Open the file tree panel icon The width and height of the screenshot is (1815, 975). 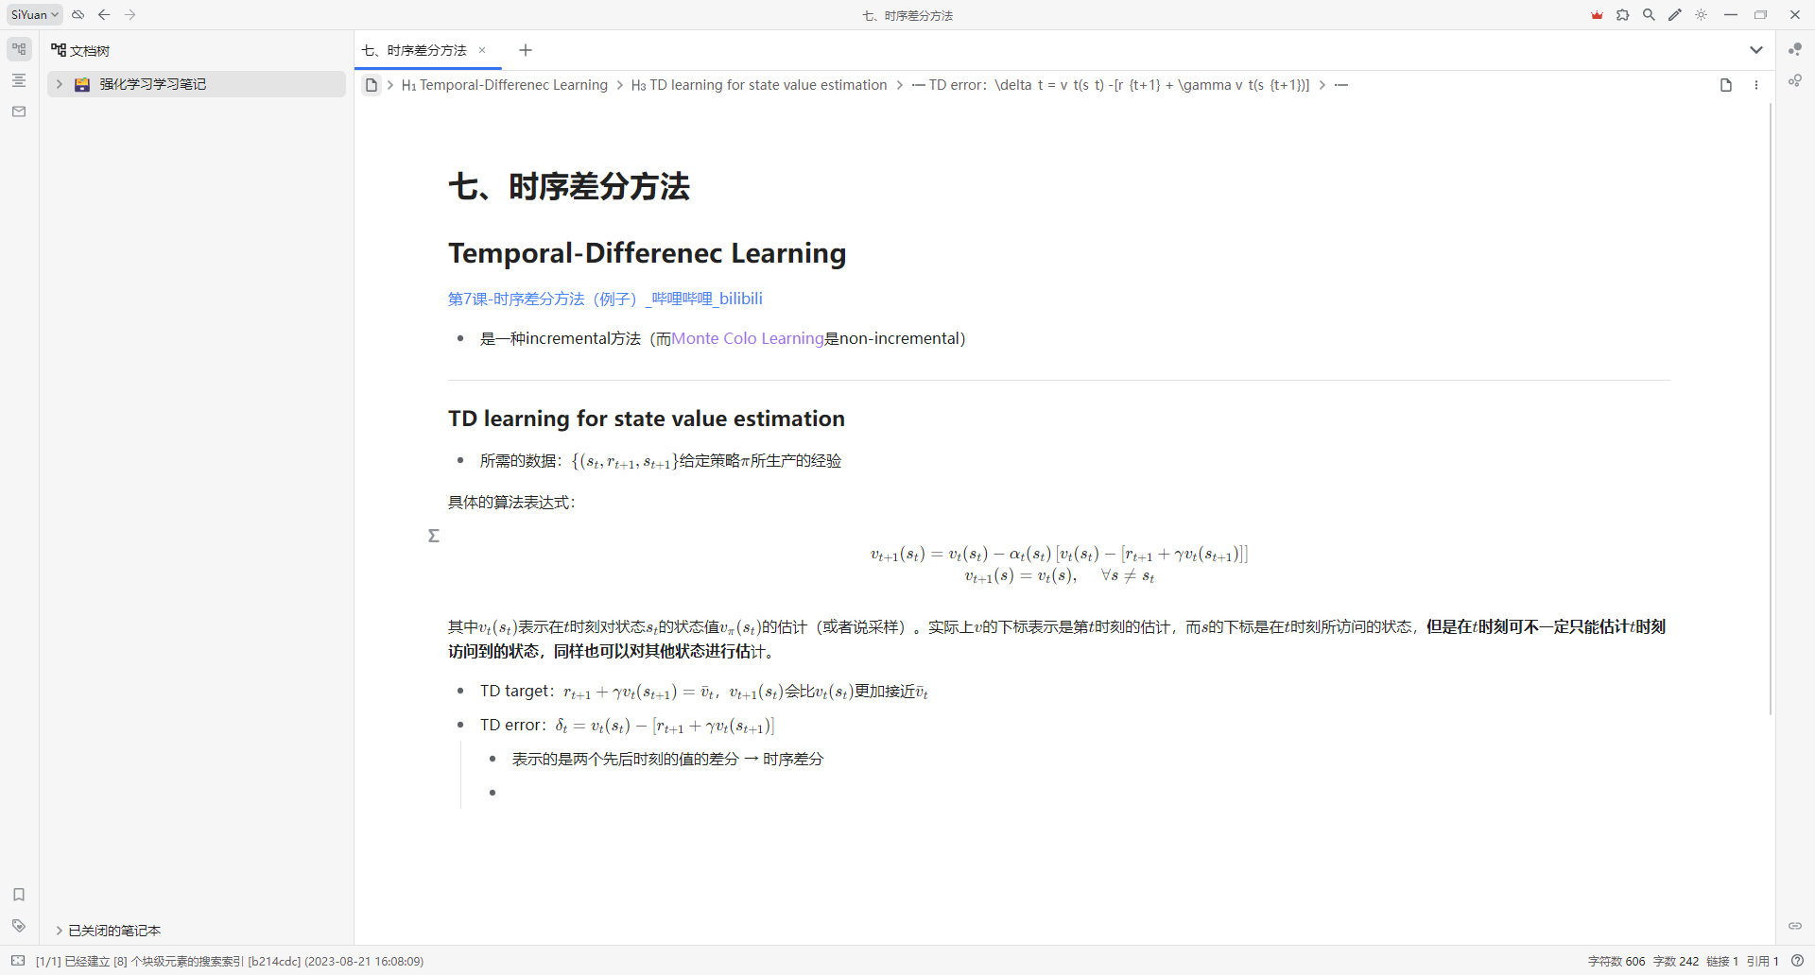(x=19, y=49)
